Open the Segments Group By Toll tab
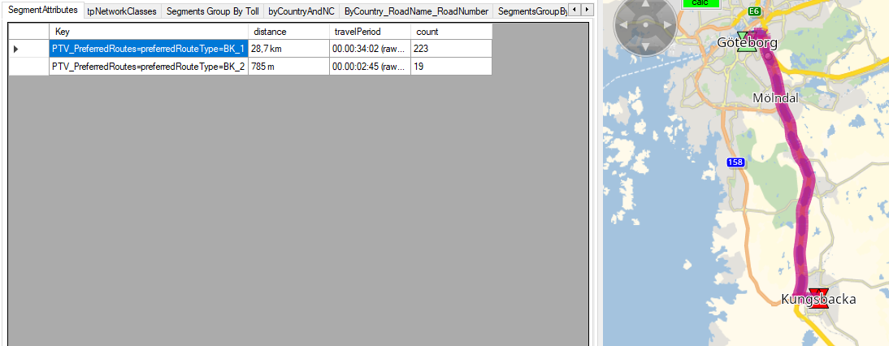889x346 pixels. click(x=212, y=11)
